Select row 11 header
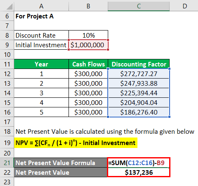The height and width of the screenshot is (186, 198). click(x=7, y=64)
